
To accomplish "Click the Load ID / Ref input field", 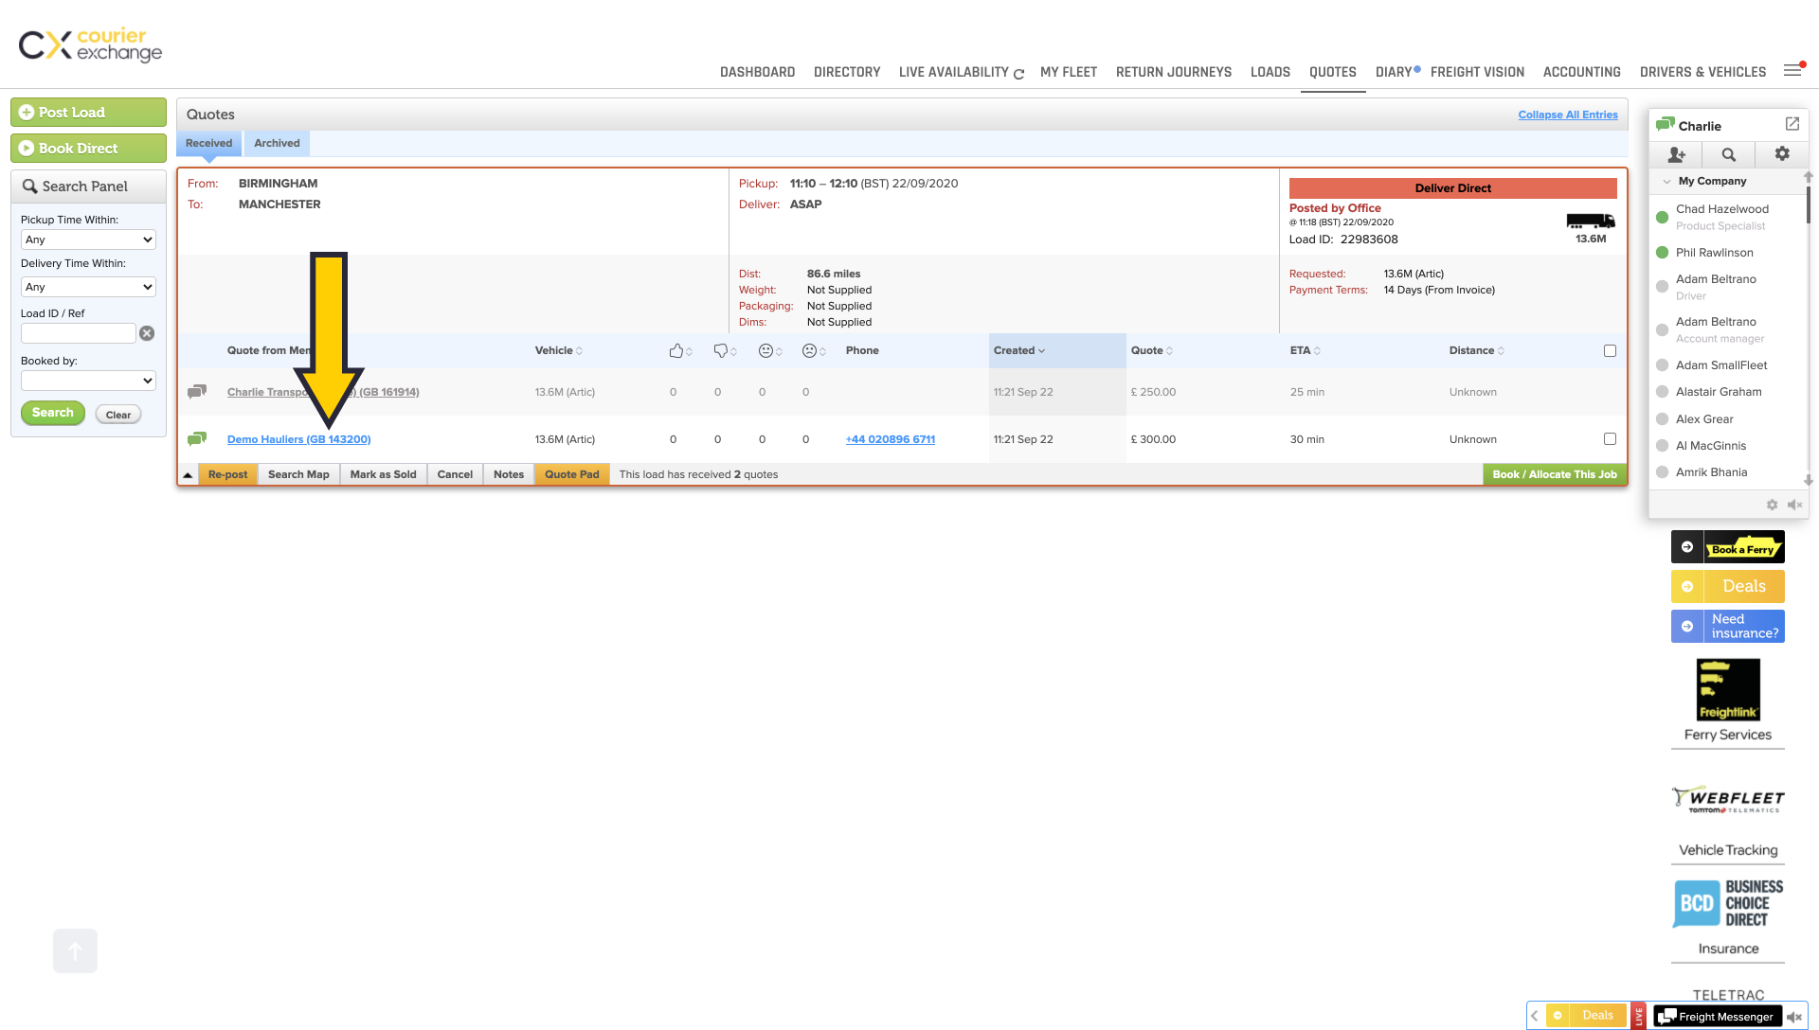I will [x=79, y=333].
